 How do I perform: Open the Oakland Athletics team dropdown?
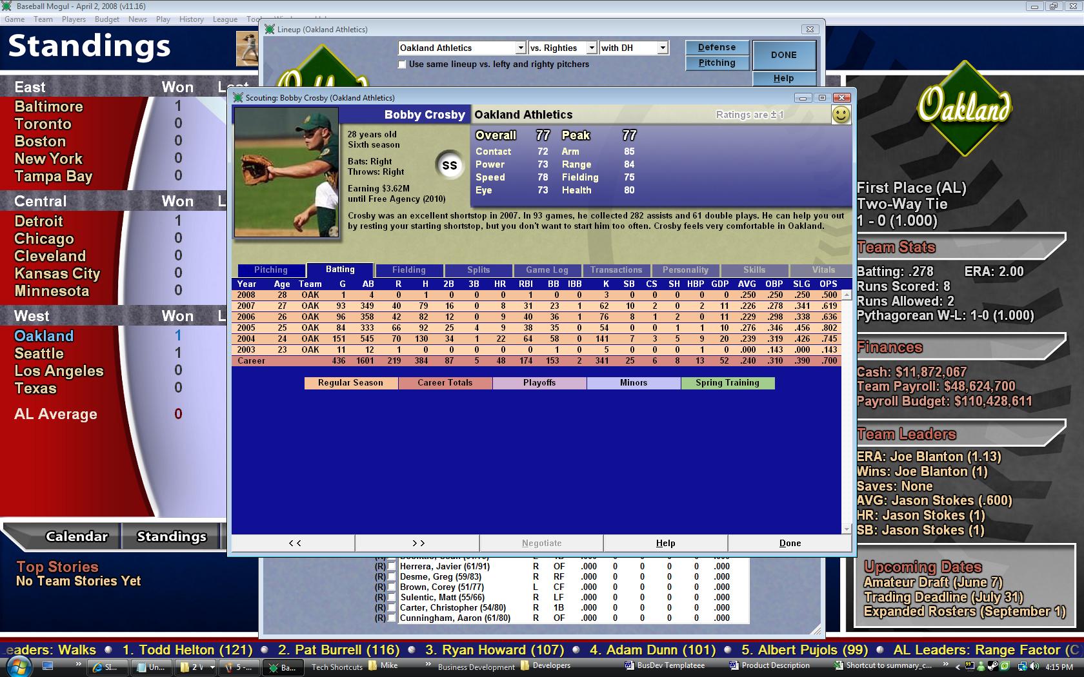[521, 47]
